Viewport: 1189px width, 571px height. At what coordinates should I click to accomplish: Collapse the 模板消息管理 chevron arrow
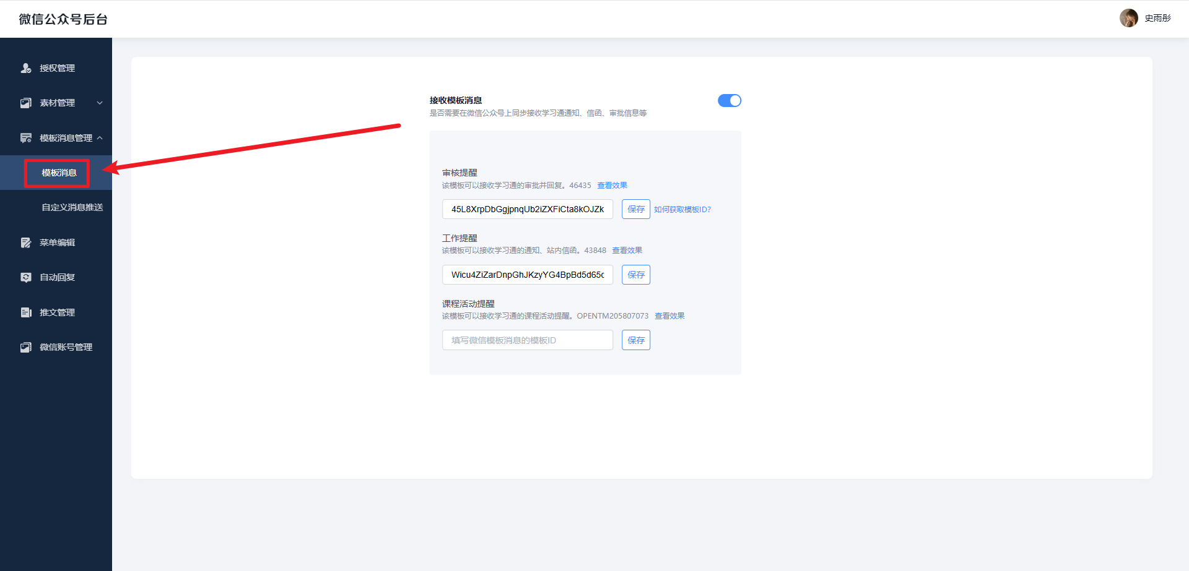click(x=100, y=138)
